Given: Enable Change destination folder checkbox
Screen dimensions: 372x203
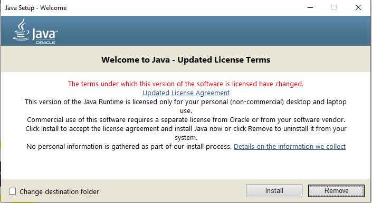Looking at the screenshot, I should tap(12, 191).
